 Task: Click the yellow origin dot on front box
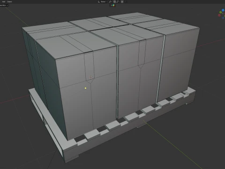pyautogui.click(x=85, y=88)
